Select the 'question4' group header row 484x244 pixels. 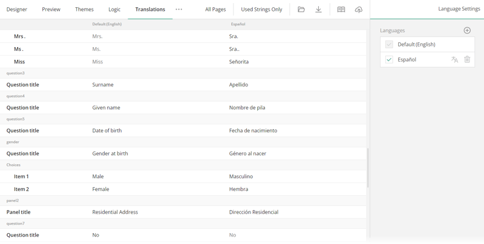pyautogui.click(x=183, y=96)
